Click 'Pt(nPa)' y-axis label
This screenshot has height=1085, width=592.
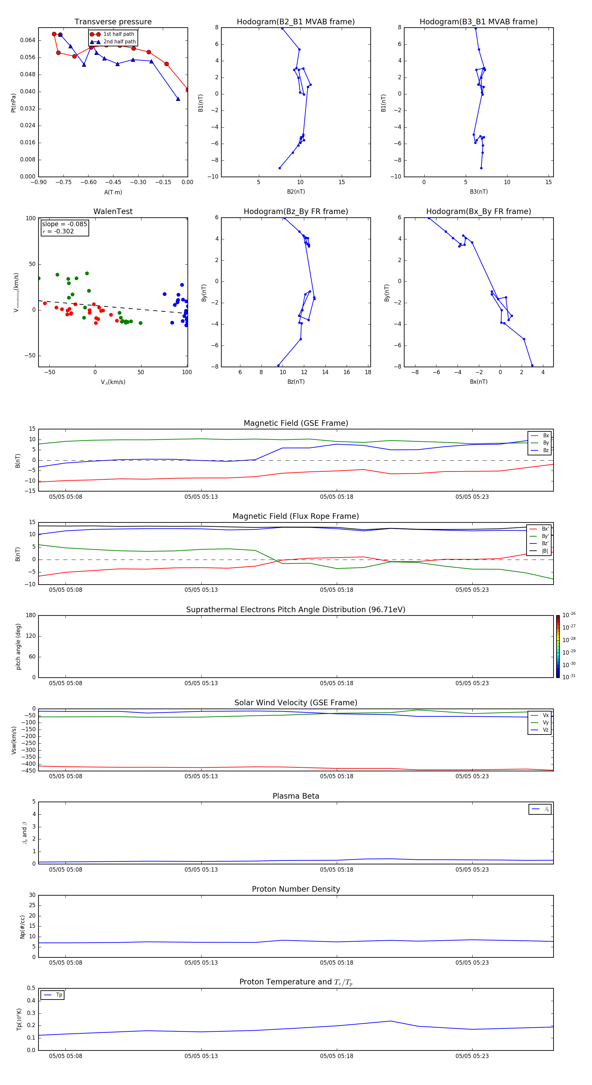pos(13,103)
